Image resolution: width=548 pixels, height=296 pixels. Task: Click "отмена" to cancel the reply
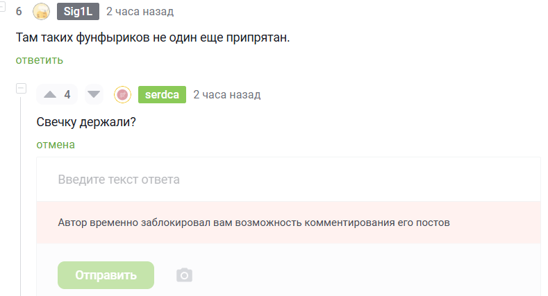click(56, 144)
